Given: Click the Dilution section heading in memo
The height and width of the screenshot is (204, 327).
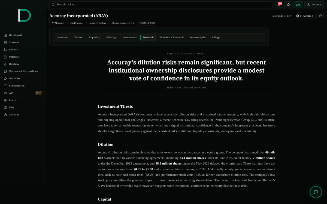Looking at the screenshot, I should [106, 144].
